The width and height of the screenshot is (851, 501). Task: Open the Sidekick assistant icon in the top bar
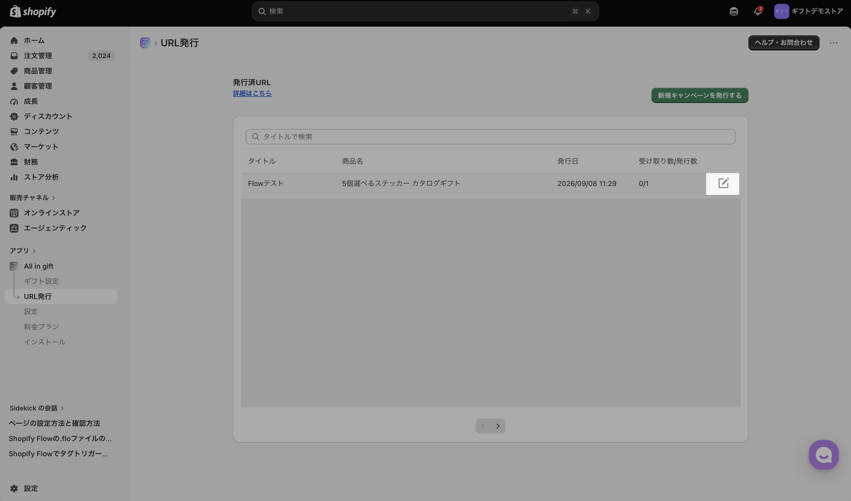point(734,11)
